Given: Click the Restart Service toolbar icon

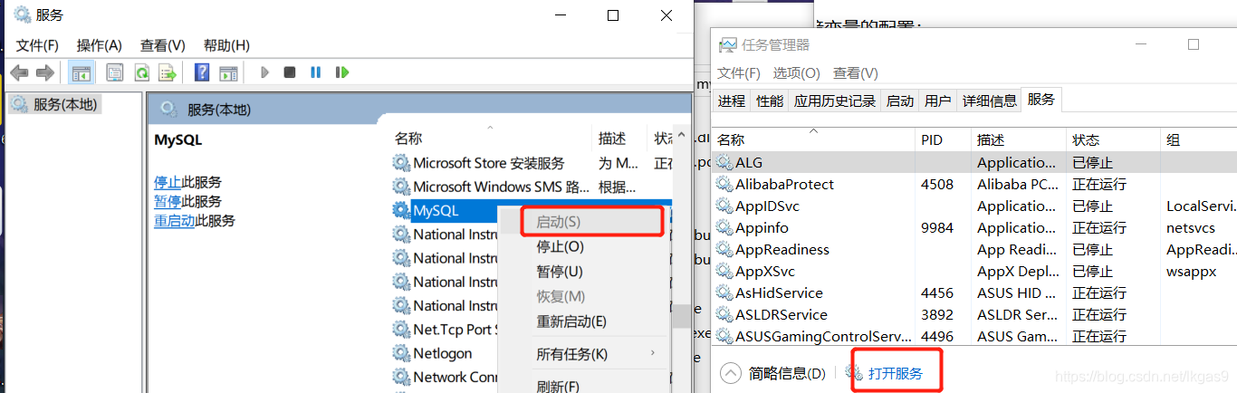Looking at the screenshot, I should point(341,72).
